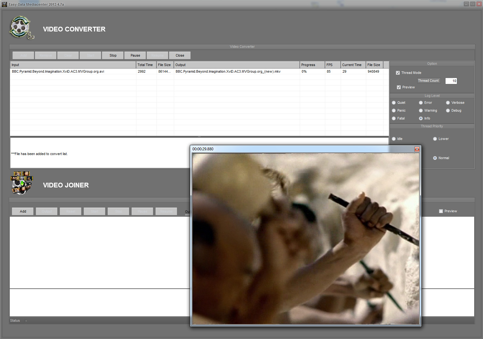
Task: Click the Pause button in Video Joiner
Action: pyautogui.click(x=143, y=211)
